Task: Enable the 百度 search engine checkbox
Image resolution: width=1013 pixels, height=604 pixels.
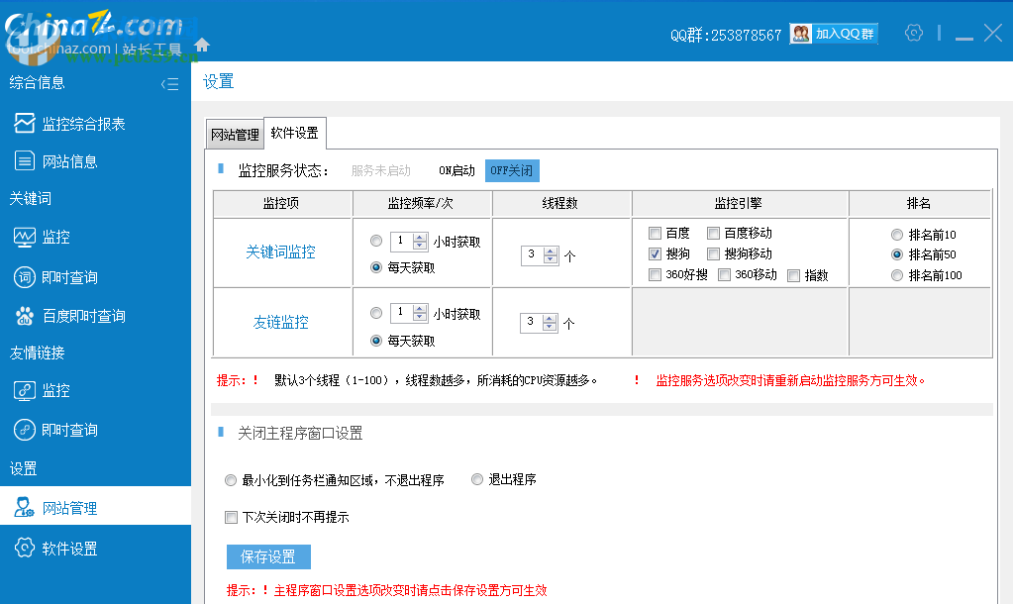Action: pos(656,233)
